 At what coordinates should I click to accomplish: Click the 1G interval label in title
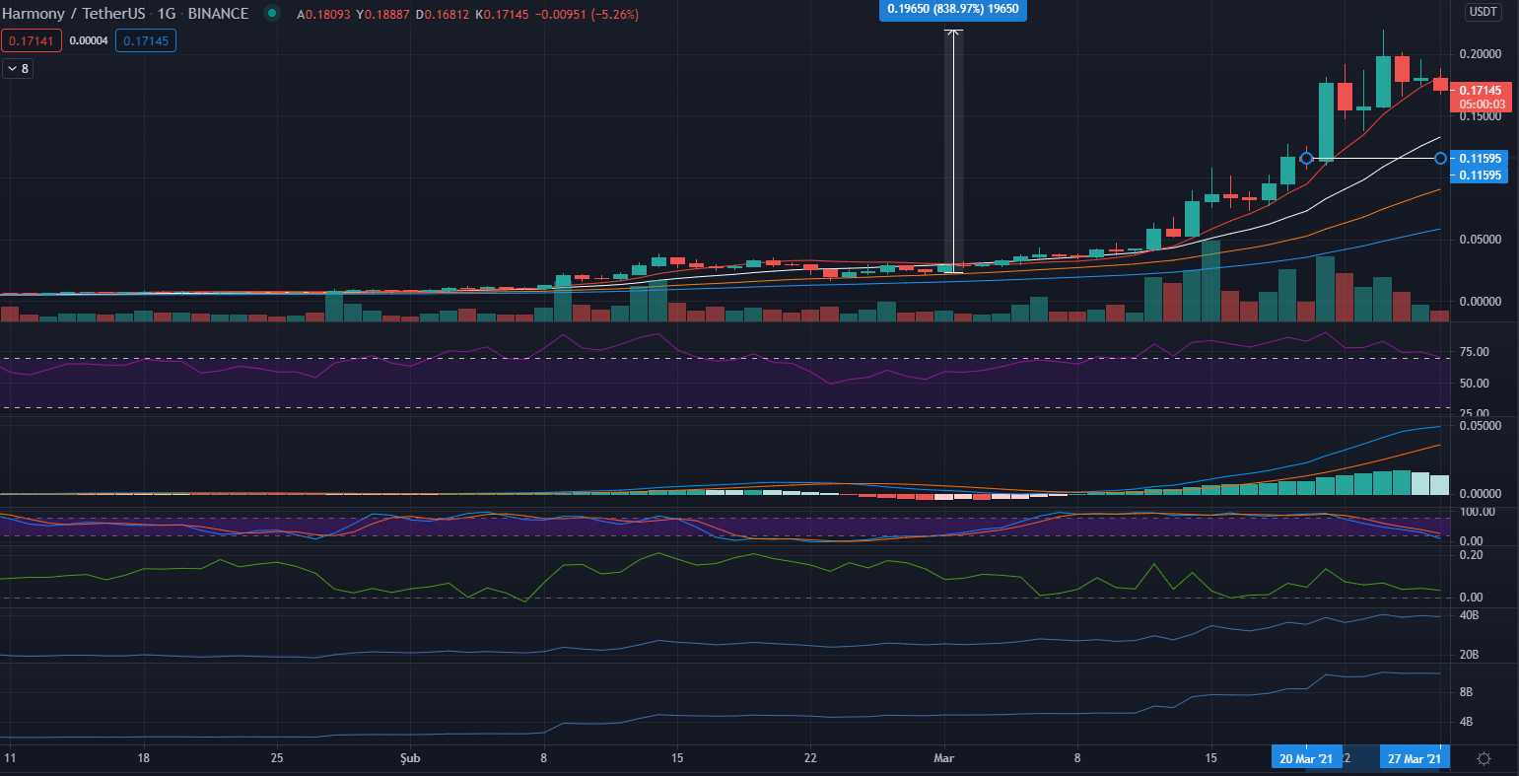click(168, 14)
